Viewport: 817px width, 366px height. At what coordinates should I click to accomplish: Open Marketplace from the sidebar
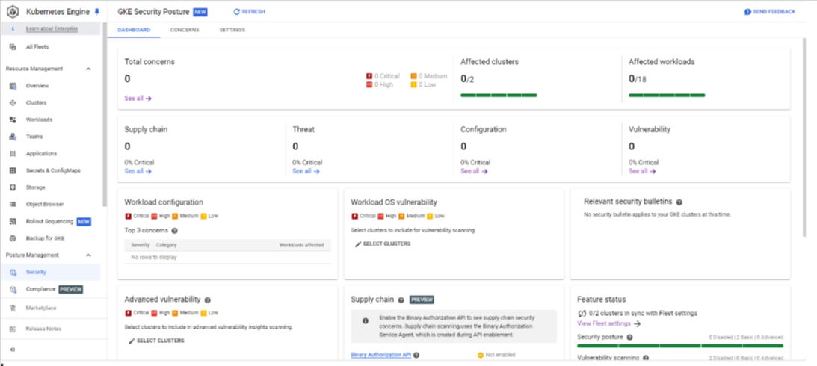(x=41, y=308)
